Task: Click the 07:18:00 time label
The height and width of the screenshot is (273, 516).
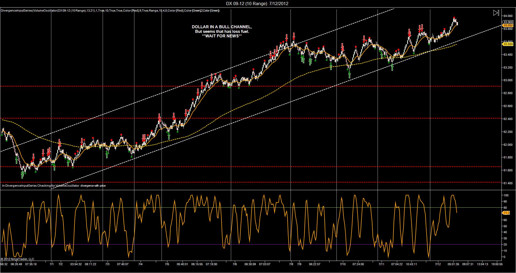Action: (212, 264)
